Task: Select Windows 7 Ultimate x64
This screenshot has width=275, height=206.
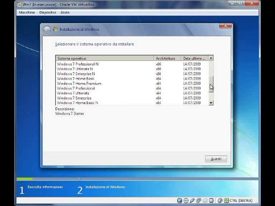Action: [x=132, y=93]
